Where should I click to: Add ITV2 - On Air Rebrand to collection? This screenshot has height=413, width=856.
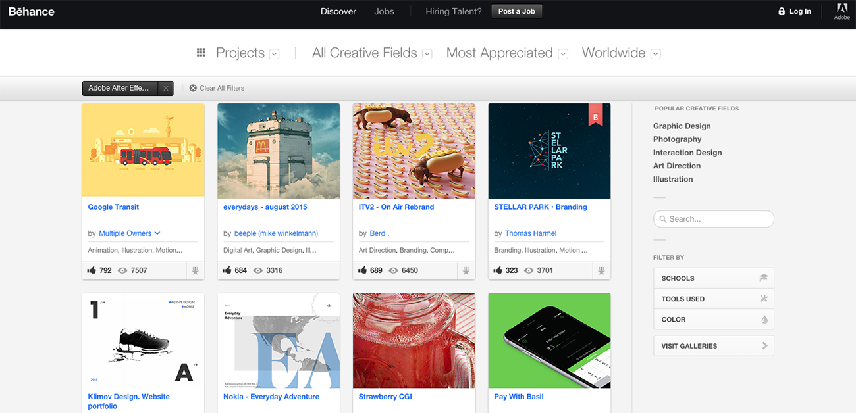point(466,270)
